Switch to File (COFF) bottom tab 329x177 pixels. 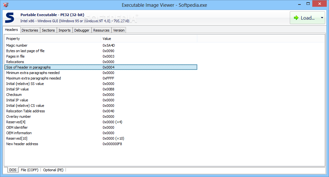coord(30,170)
